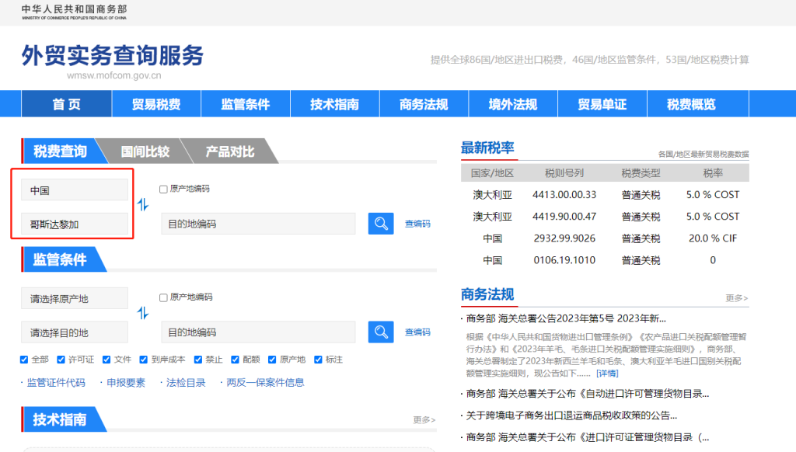Uncheck the 配额 checkbox
This screenshot has width=796, height=452.
pos(235,360)
